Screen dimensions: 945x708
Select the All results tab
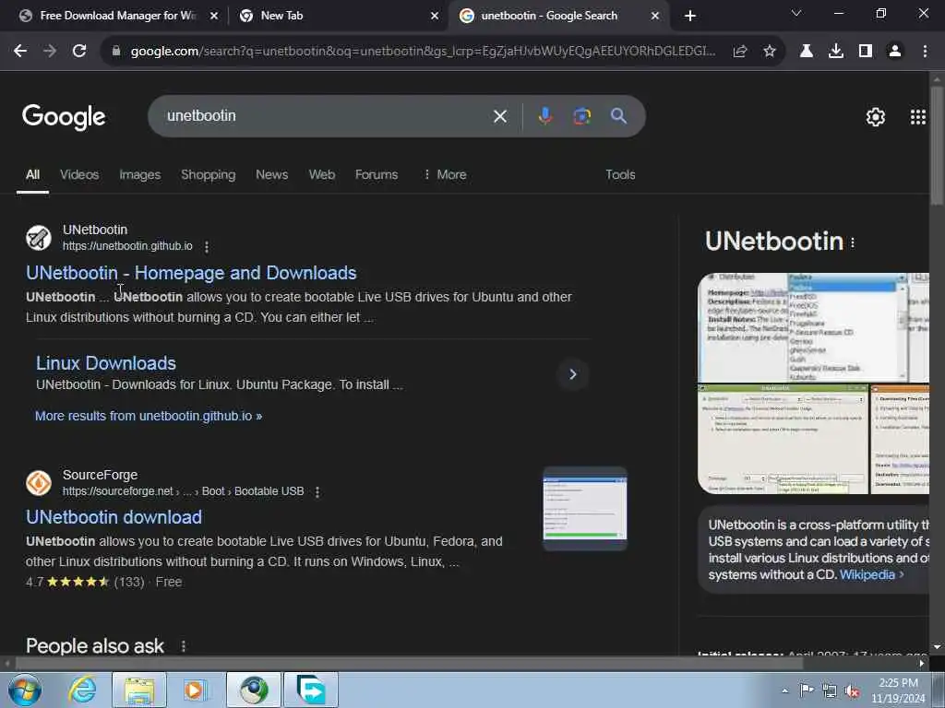pyautogui.click(x=32, y=174)
